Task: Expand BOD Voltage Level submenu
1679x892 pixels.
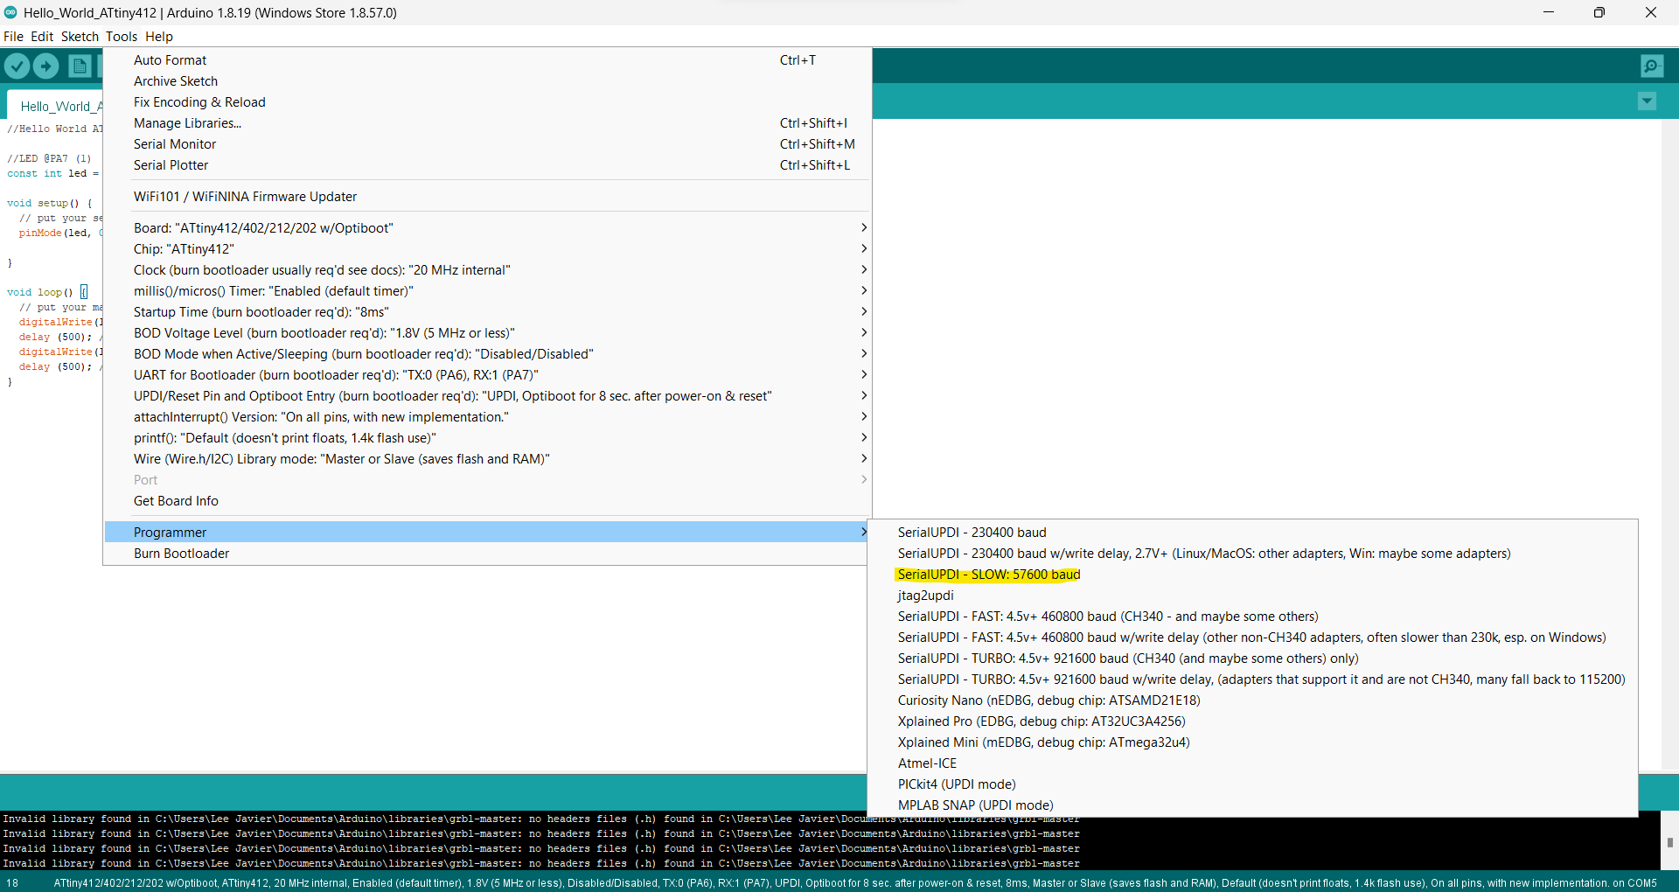Action: 487,333
